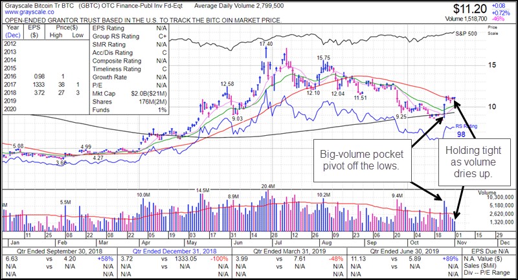Select Qtr Ended June 30, 2019 heading

click(x=404, y=252)
